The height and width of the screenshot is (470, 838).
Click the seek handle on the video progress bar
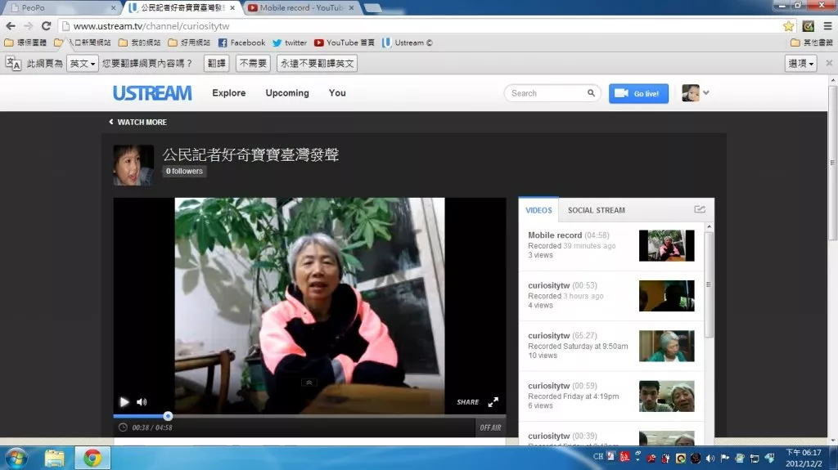point(168,416)
